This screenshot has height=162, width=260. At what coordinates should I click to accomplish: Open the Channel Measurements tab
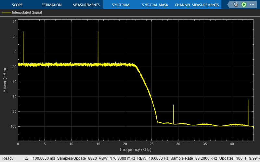pyautogui.click(x=197, y=5)
